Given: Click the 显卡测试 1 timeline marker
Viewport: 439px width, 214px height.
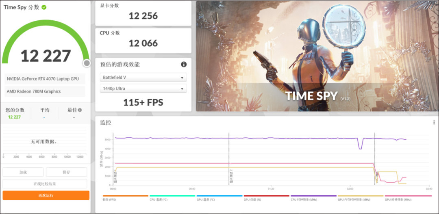Looking at the screenshot, I should (115, 176).
